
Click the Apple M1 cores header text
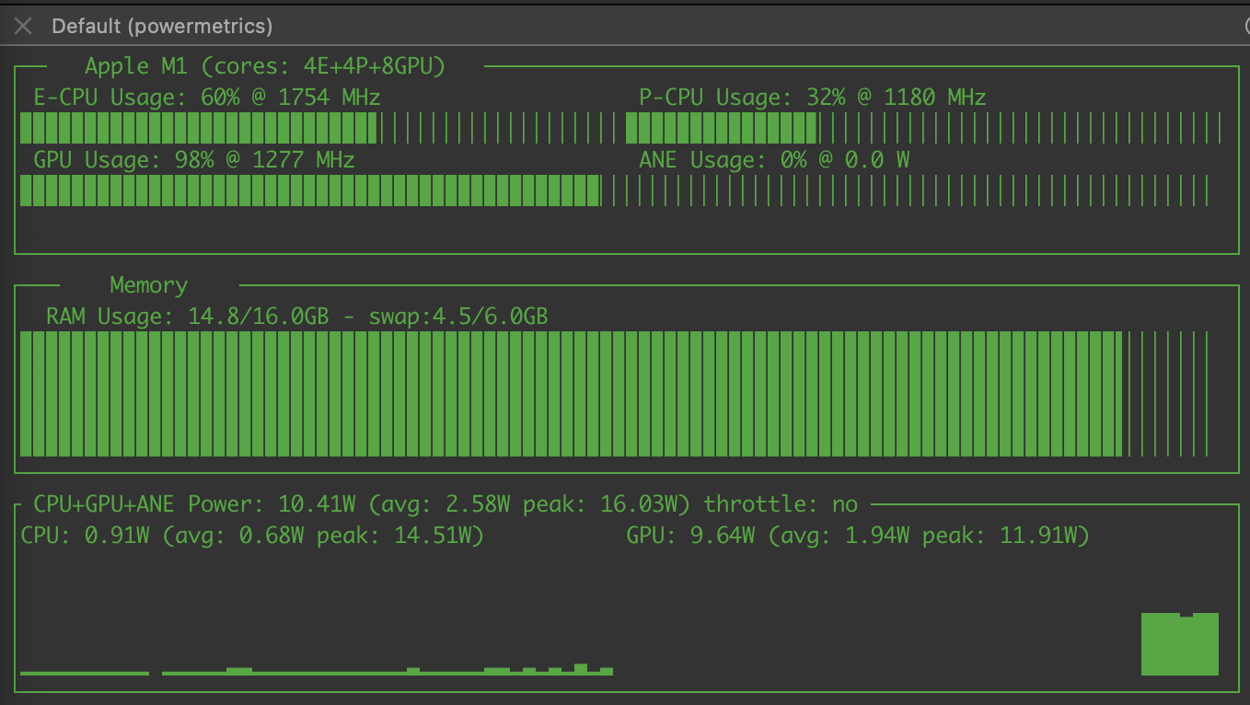[265, 66]
